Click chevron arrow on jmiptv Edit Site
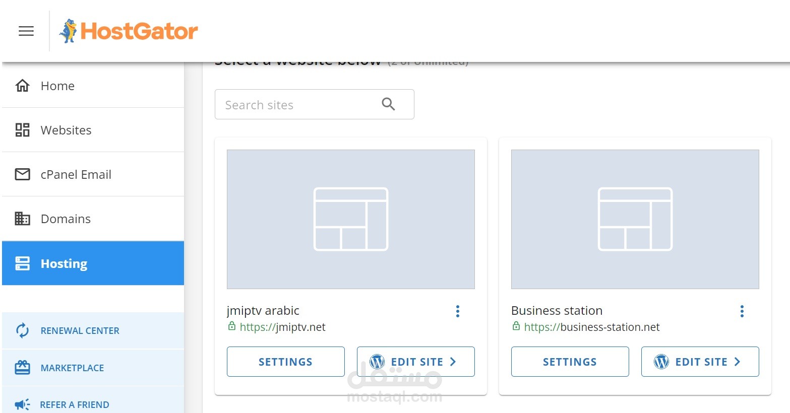 click(x=453, y=362)
